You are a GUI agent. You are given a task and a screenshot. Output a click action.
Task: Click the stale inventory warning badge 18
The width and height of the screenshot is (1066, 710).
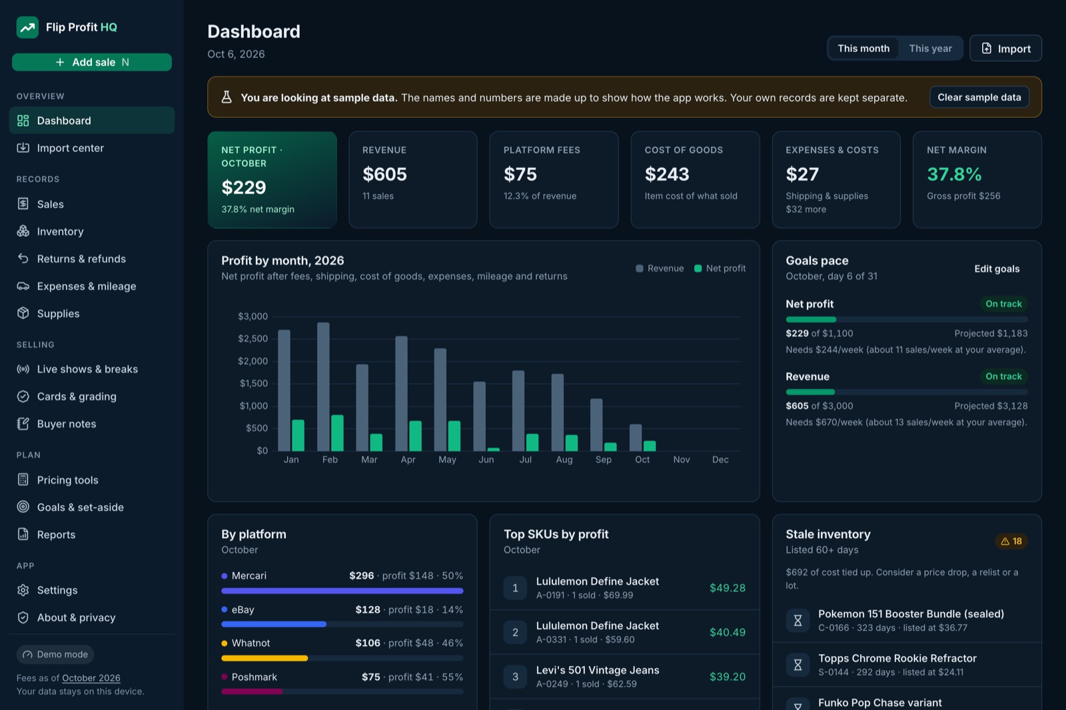(x=1011, y=541)
